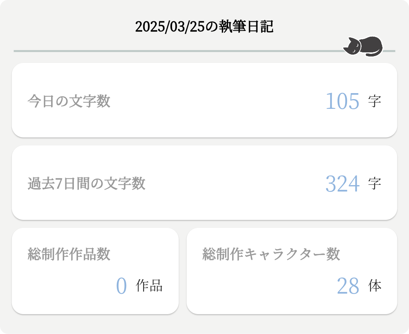Click the 28 character count value
409x334 pixels.
coord(348,286)
